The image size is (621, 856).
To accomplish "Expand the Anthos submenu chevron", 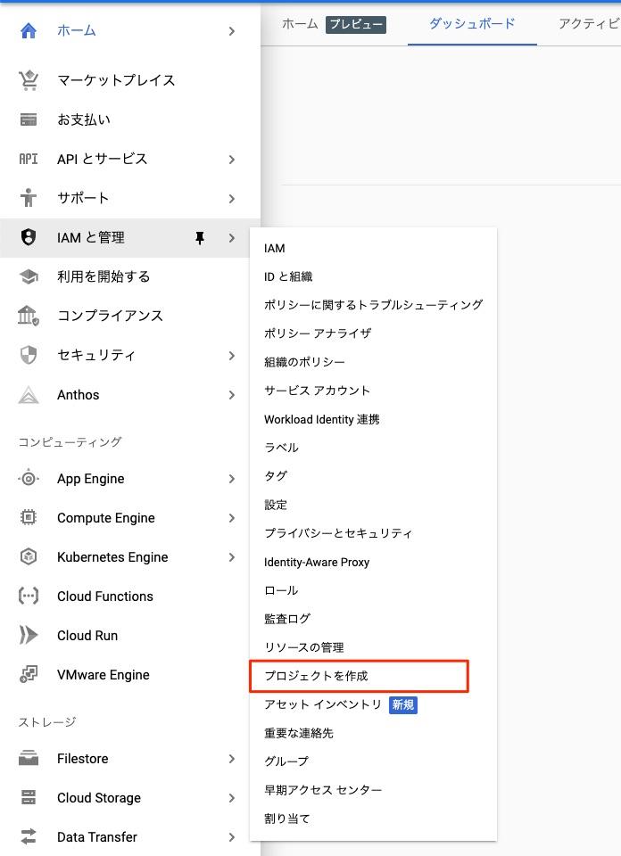I will [x=232, y=395].
